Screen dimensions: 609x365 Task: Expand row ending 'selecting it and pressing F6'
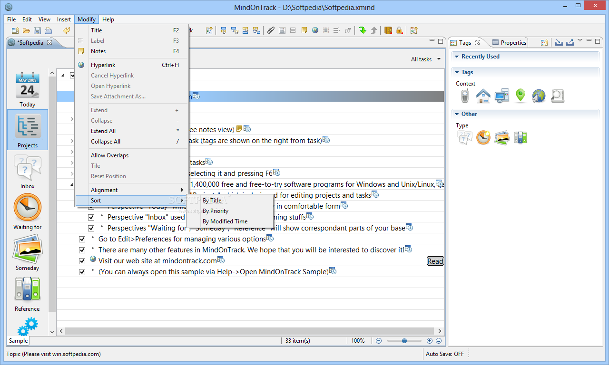coord(72,173)
